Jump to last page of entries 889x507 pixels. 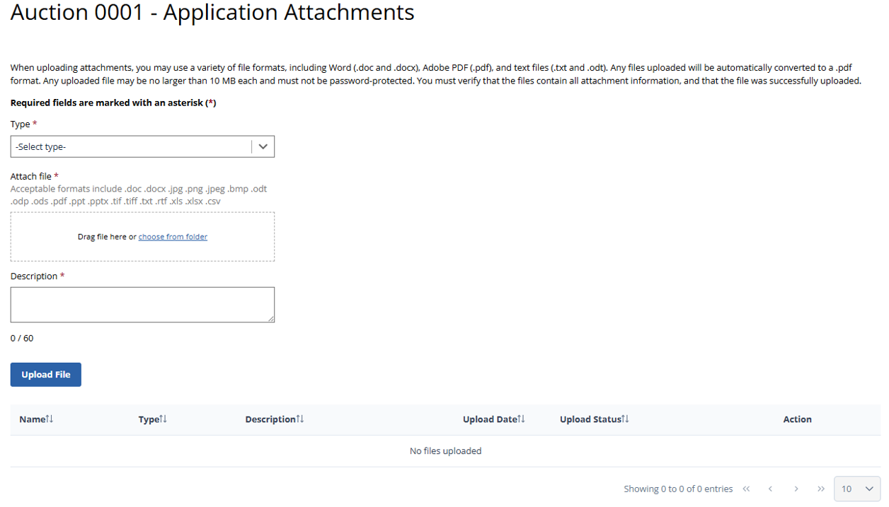click(x=821, y=489)
